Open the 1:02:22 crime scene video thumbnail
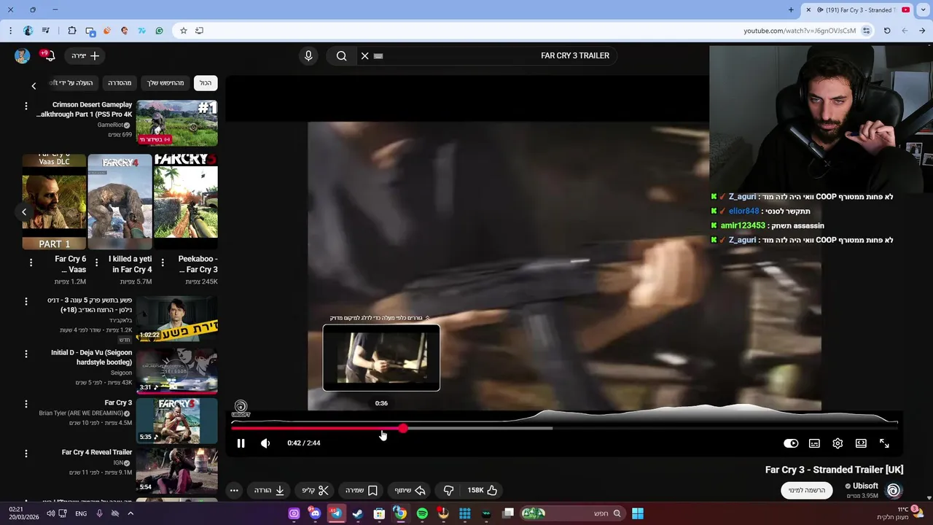This screenshot has width=933, height=525. click(x=176, y=319)
